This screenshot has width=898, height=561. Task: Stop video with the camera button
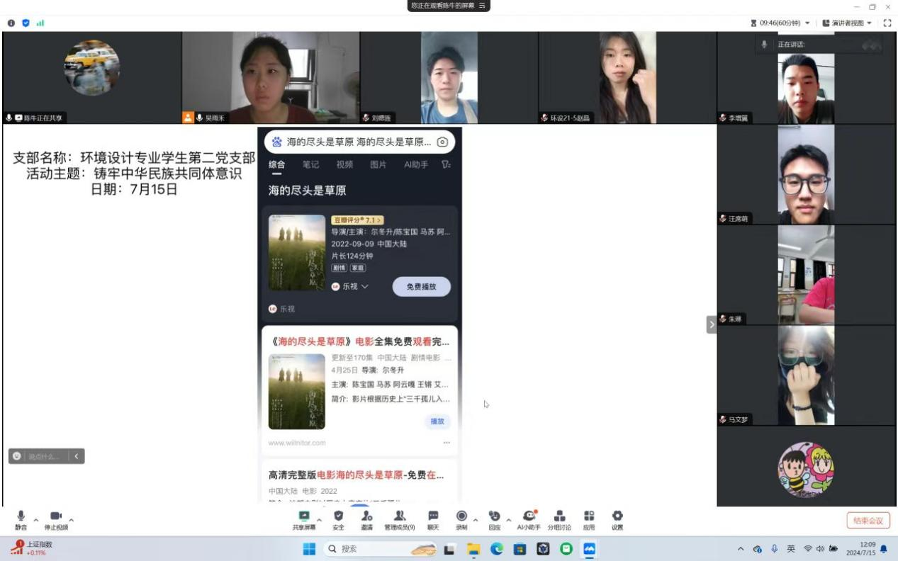tap(55, 518)
